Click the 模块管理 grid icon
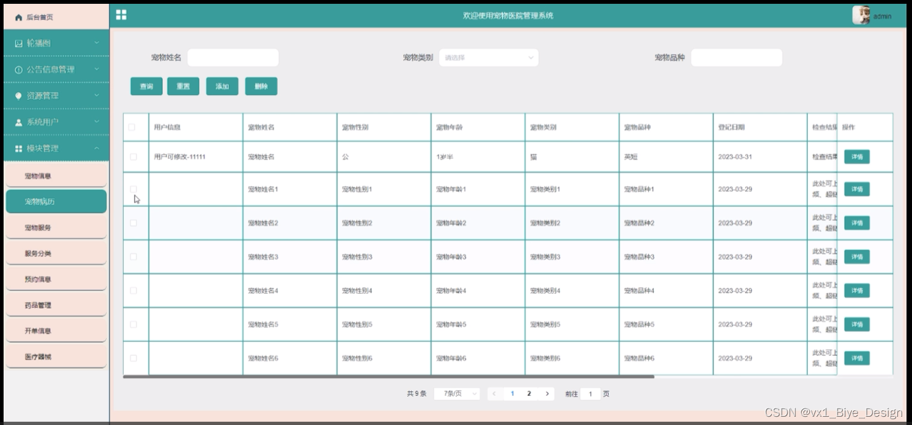The image size is (912, 425). [19, 148]
